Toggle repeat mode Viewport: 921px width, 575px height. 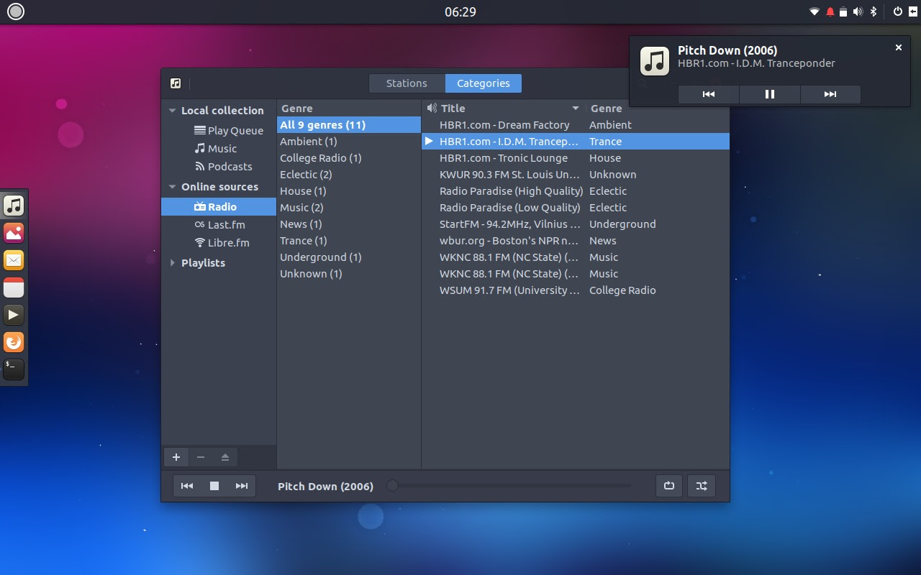click(x=669, y=486)
